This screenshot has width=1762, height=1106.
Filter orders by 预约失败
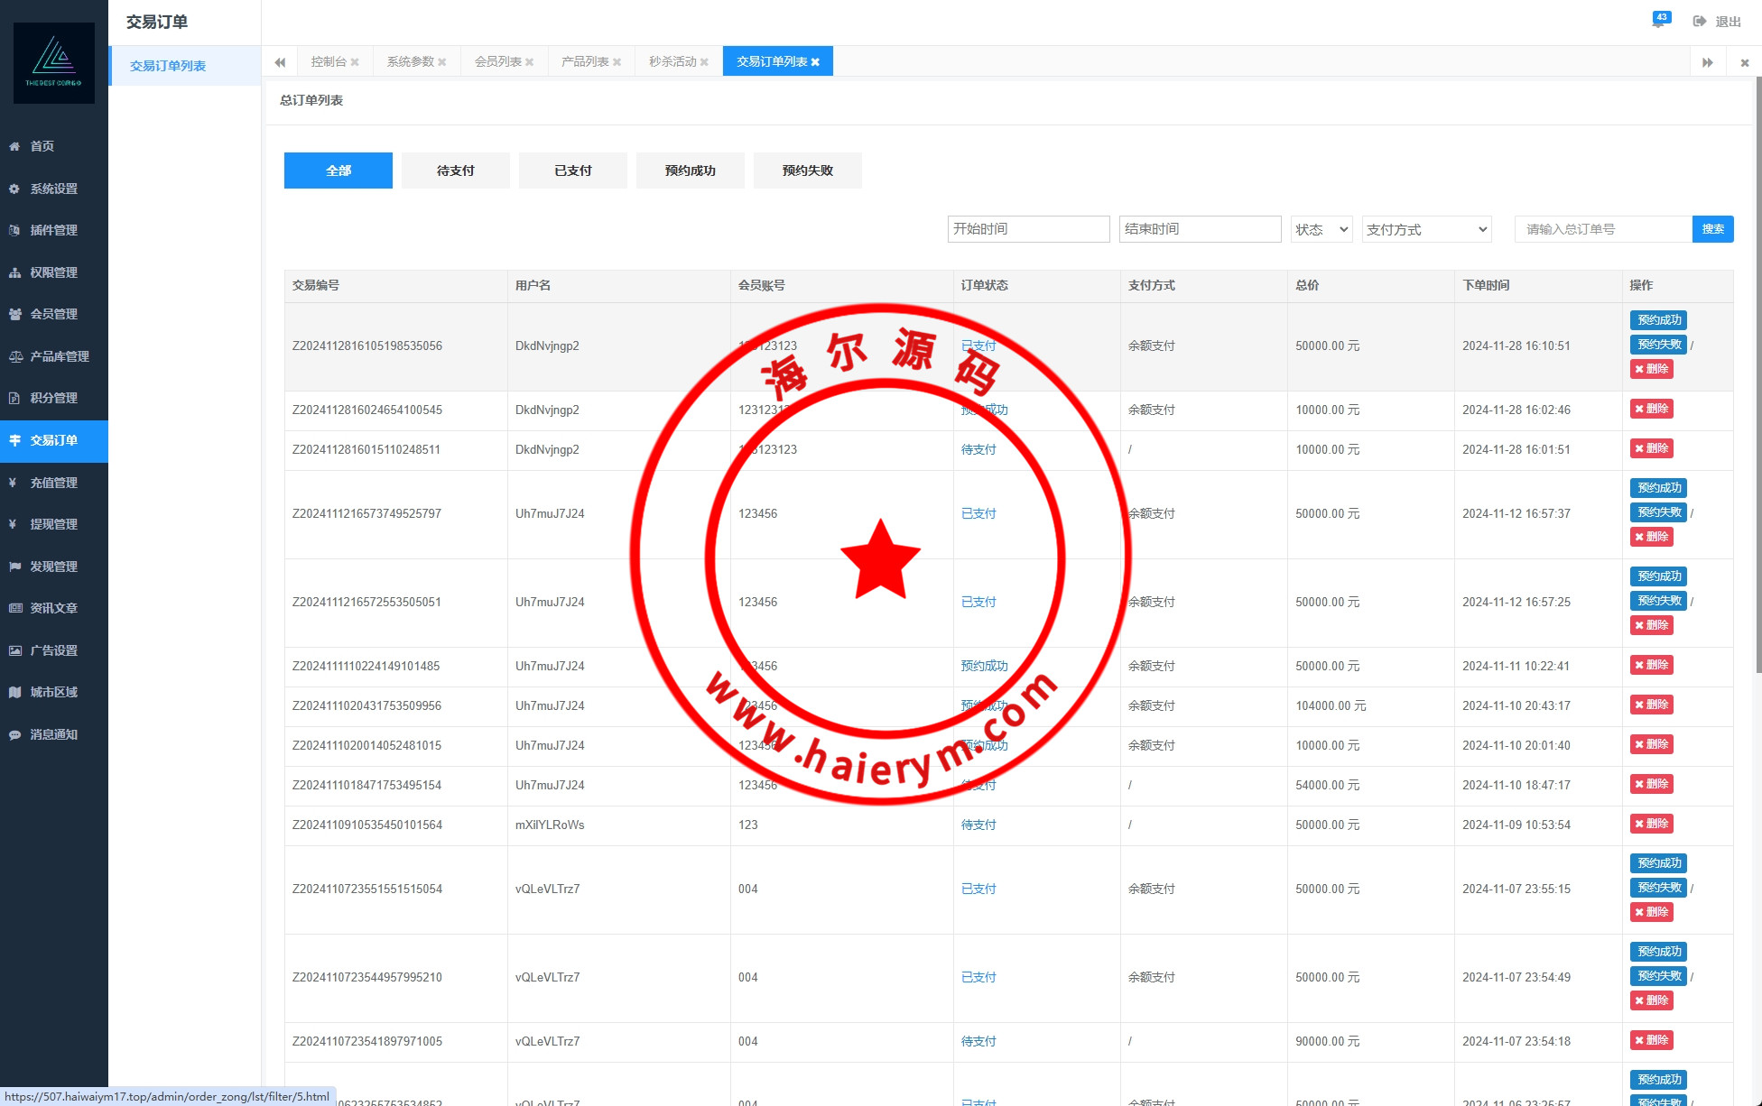tap(808, 171)
